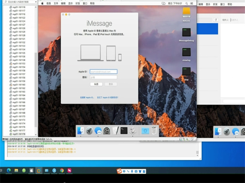Open the MACOS drive desktop icon
This screenshot has width=245, height=183.
pos(186,13)
